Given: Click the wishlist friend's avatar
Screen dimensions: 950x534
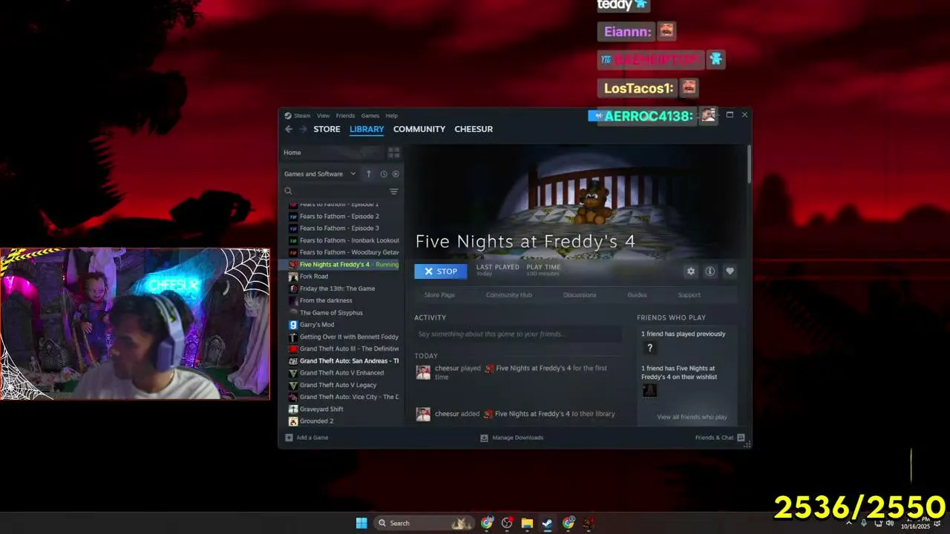Looking at the screenshot, I should [x=649, y=391].
